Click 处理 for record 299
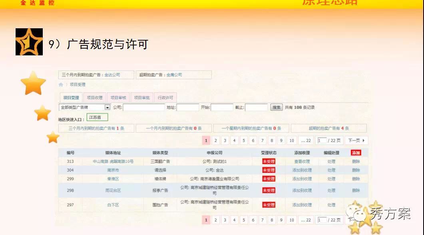 (x=332, y=179)
